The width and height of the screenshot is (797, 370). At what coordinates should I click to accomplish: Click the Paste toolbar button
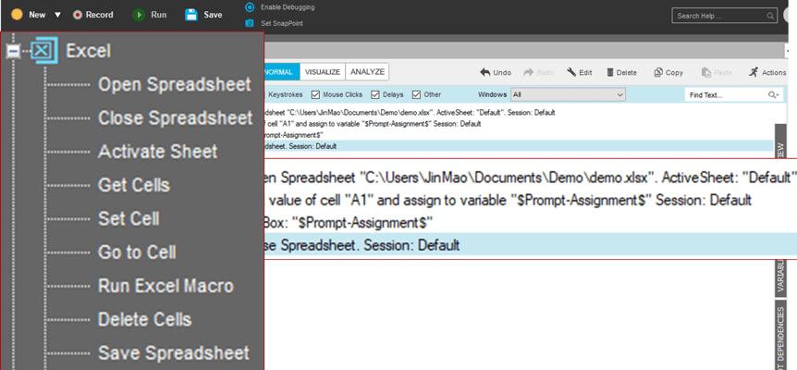[717, 73]
